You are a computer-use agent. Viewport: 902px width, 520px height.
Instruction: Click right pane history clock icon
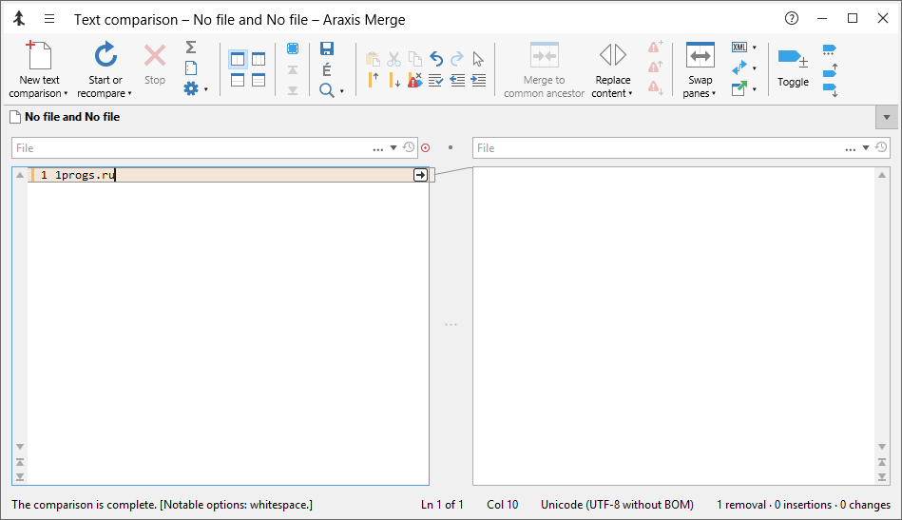[x=881, y=147]
